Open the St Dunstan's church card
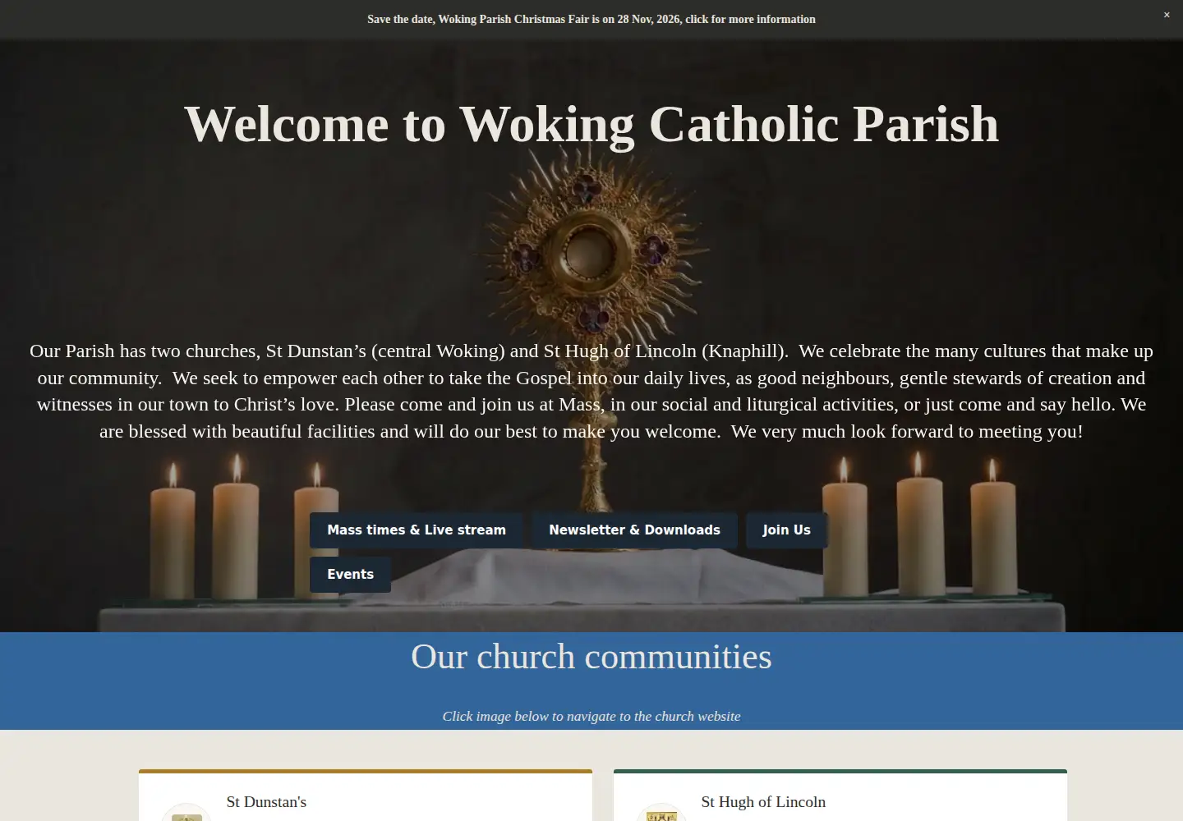Screen dimensions: 1183x821 (366, 796)
